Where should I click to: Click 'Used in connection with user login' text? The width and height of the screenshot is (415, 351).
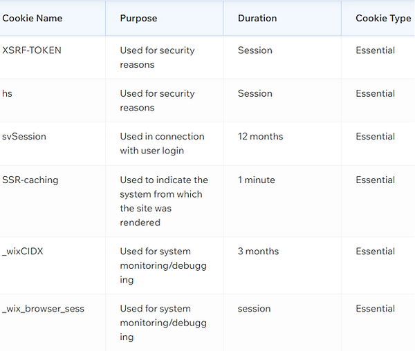(162, 144)
